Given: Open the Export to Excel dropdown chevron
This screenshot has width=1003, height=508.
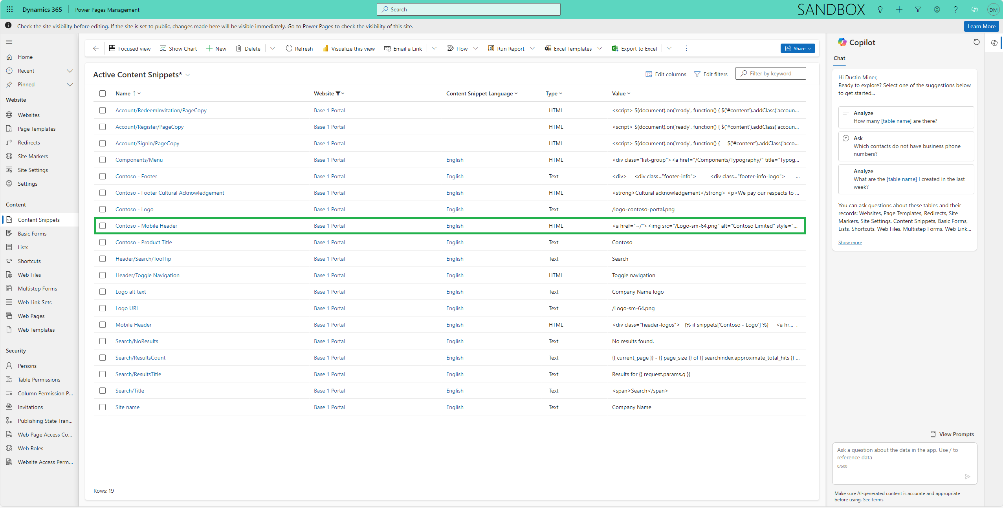Looking at the screenshot, I should coord(669,48).
